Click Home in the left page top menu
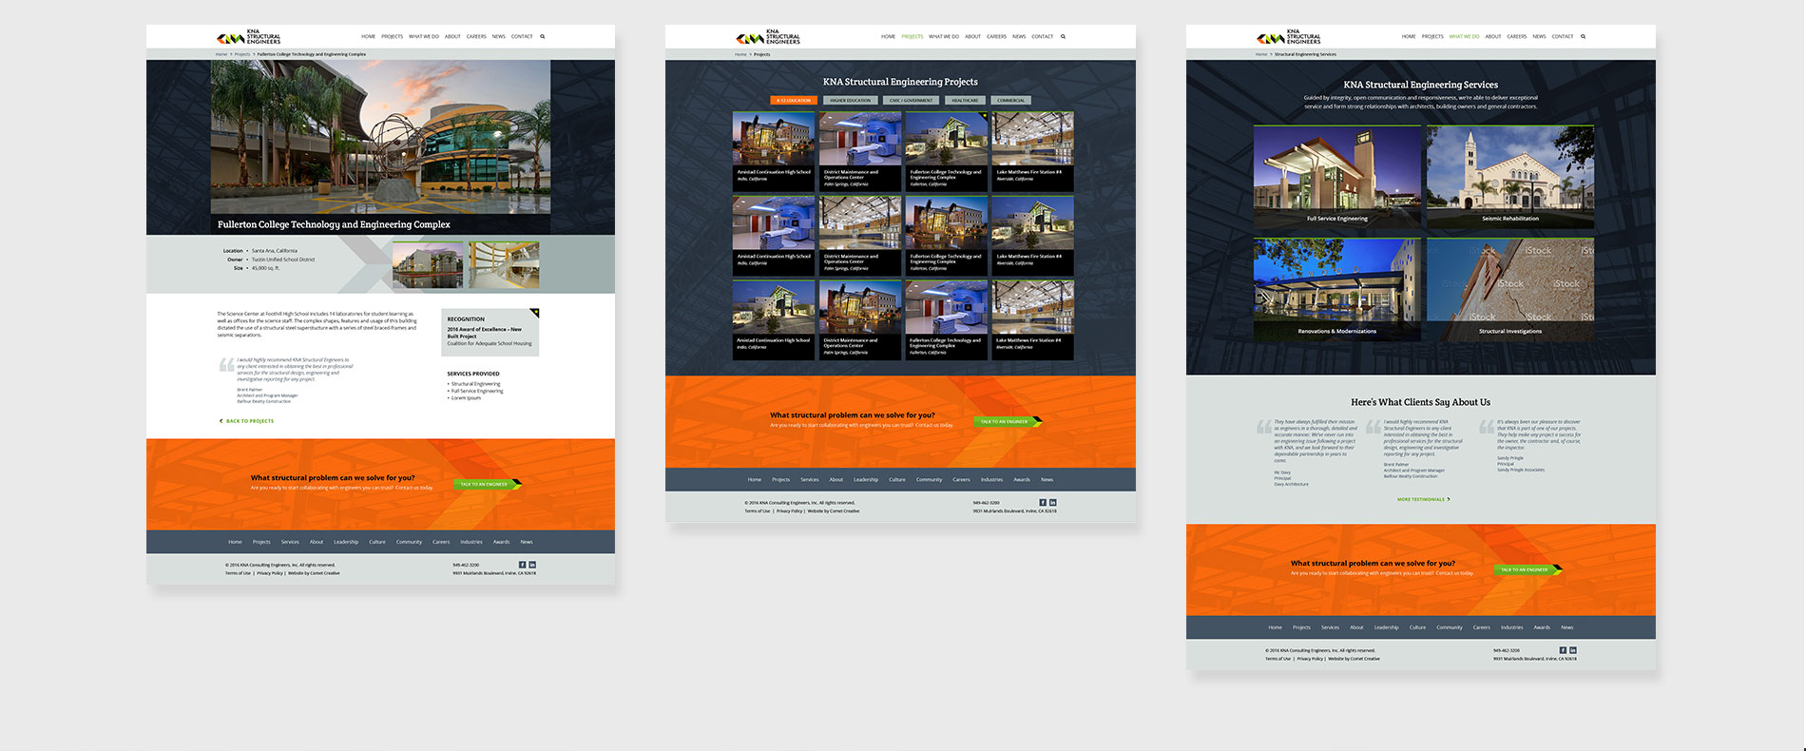1806x751 pixels. (368, 36)
